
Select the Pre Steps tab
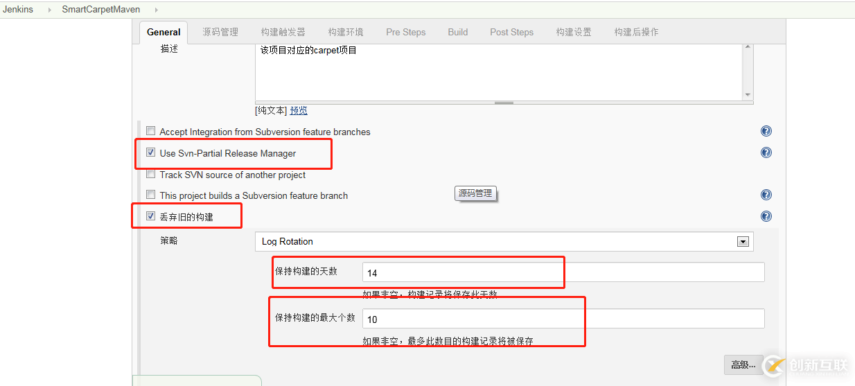tap(406, 32)
